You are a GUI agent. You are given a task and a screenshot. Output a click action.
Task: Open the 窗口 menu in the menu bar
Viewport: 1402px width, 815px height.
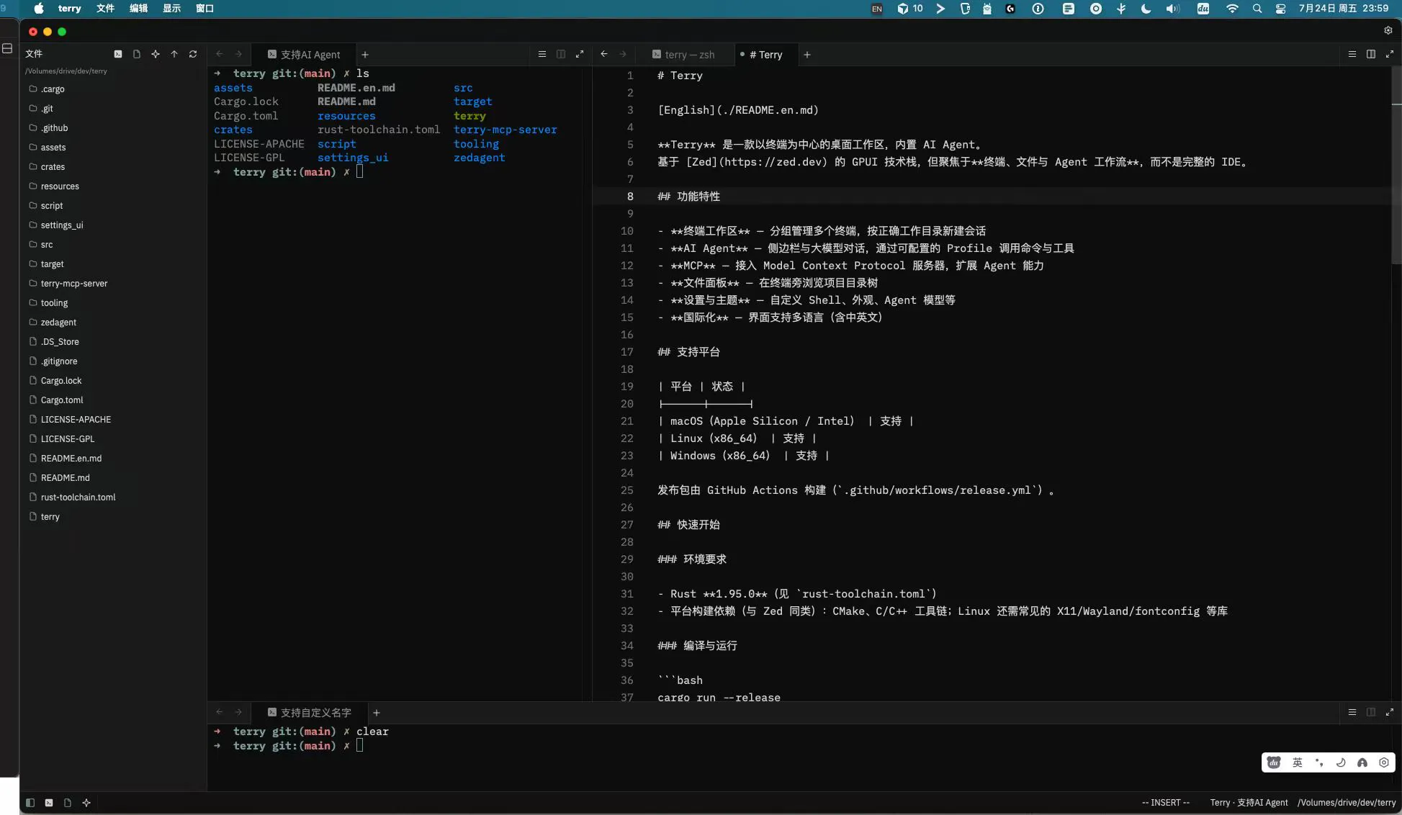pos(205,9)
